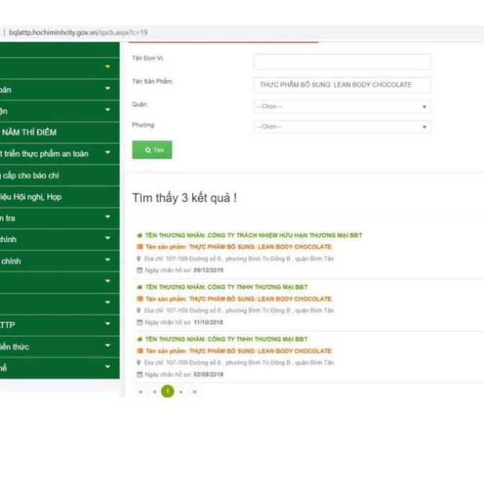Go to the next results page
Screen dimensions: 484x484
click(x=181, y=391)
